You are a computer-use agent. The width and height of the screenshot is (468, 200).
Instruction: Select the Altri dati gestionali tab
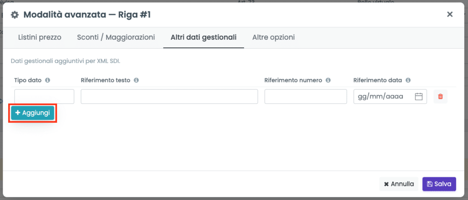click(x=203, y=37)
